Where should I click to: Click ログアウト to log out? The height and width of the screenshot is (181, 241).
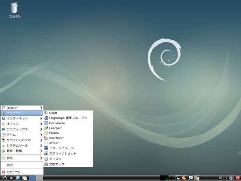click(x=22, y=172)
